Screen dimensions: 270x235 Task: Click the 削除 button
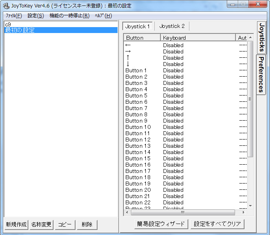[87, 224]
